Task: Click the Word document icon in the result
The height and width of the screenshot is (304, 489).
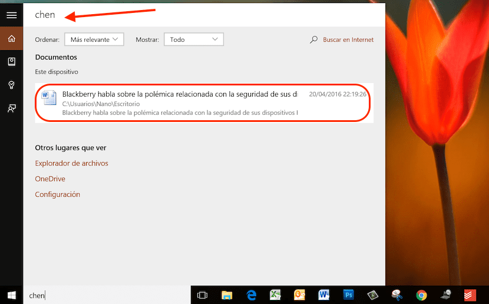Action: tap(49, 98)
